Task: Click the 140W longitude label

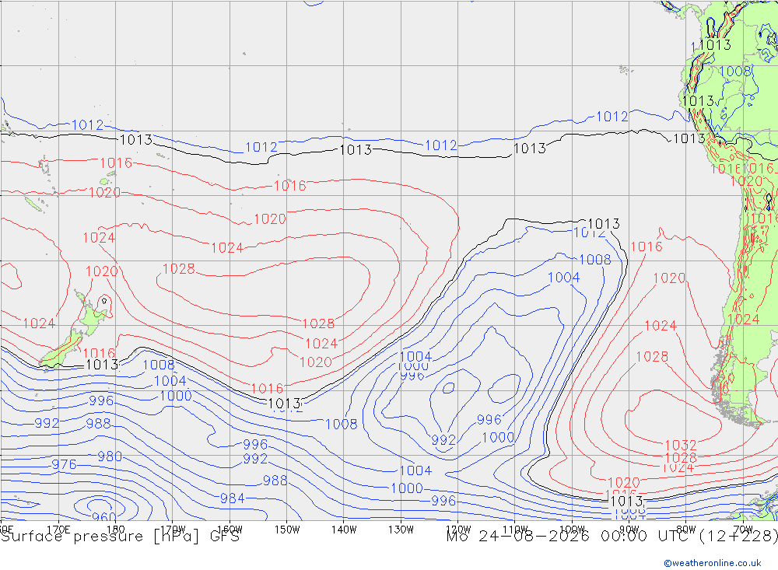Action: coord(344,530)
